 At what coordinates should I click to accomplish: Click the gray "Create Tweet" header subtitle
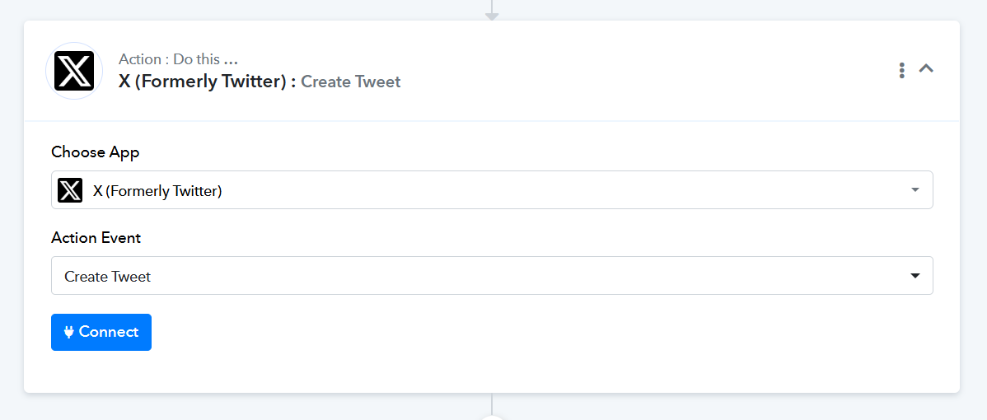351,82
